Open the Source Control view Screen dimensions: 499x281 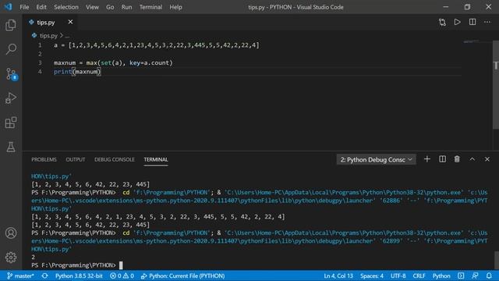click(12, 74)
